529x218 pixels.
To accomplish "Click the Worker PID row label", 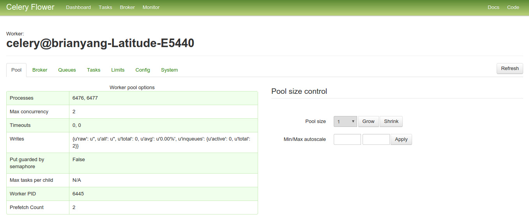I will point(23,194).
